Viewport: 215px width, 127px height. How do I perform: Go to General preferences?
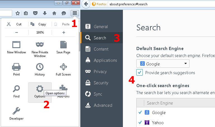click(101, 27)
